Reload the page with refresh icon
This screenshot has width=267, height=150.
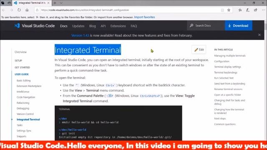point(19,10)
